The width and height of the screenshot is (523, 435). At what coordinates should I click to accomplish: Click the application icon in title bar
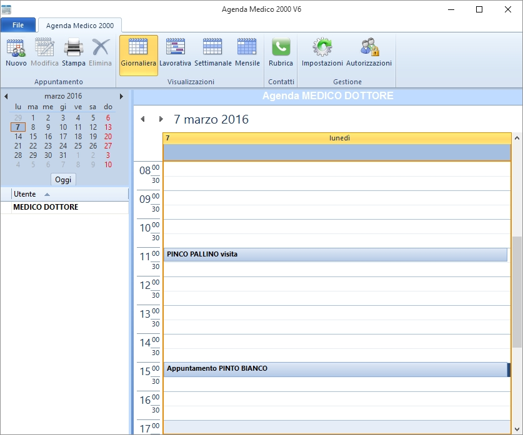pyautogui.click(x=6, y=9)
